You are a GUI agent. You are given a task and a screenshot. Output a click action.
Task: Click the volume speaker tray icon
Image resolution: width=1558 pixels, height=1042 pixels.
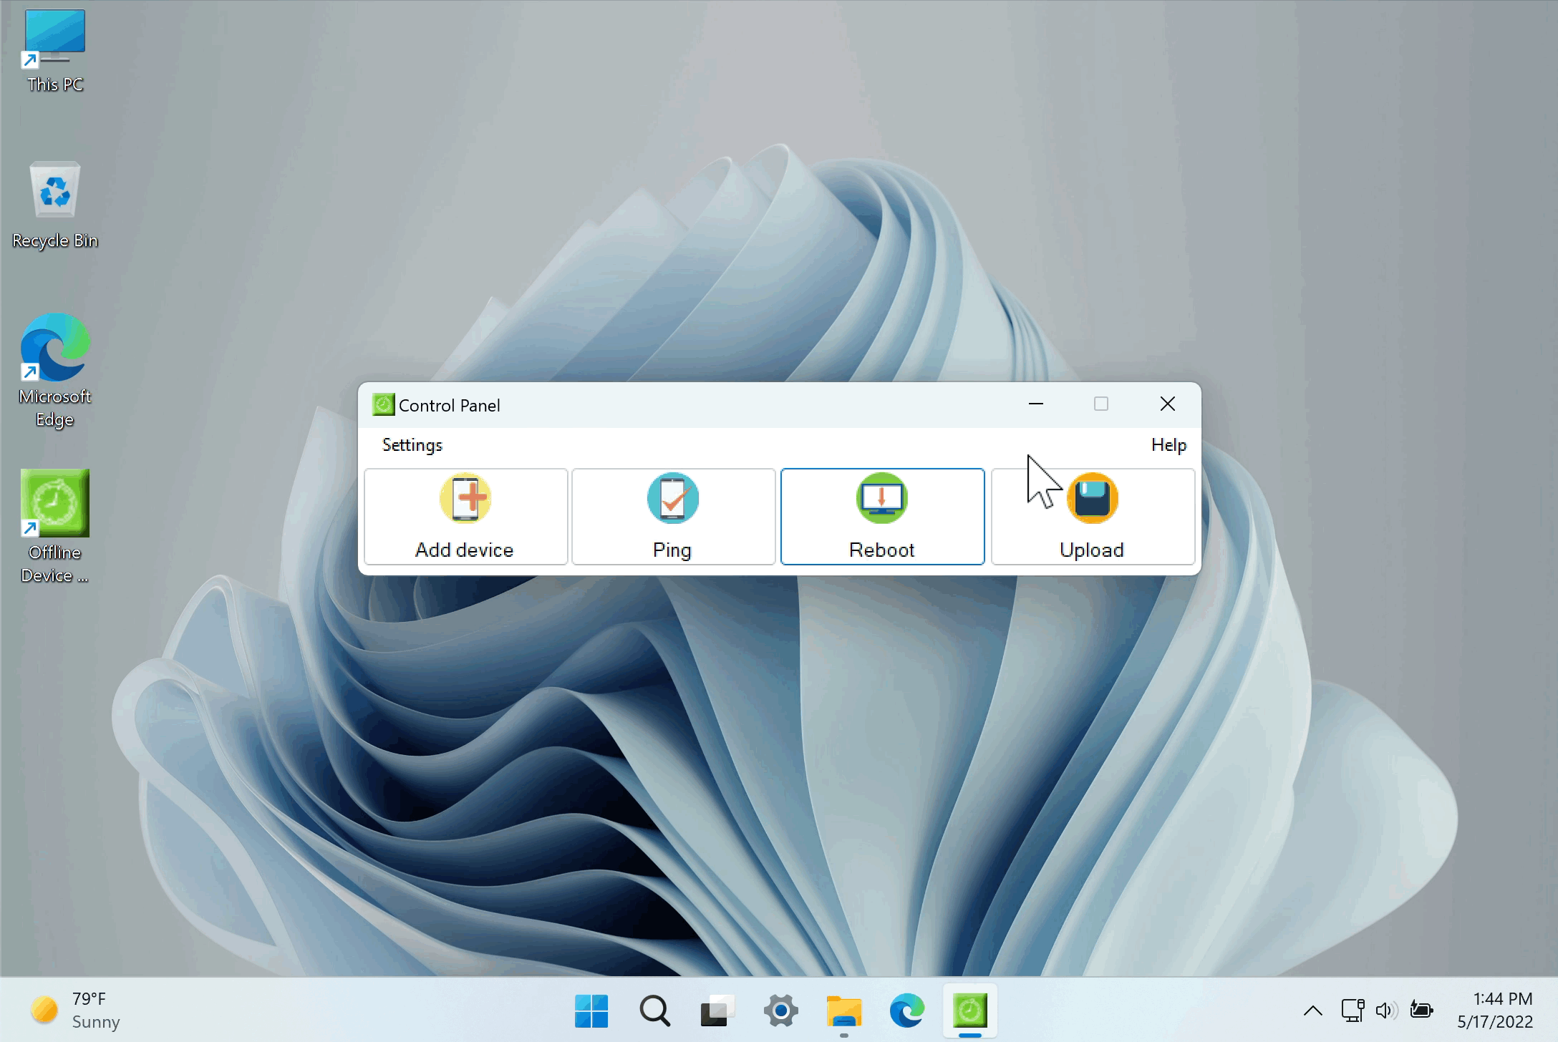1386,1011
